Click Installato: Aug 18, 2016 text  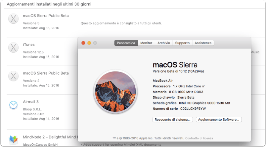click(x=41, y=28)
